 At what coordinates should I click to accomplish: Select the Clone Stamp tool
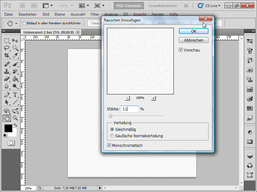tap(7, 71)
